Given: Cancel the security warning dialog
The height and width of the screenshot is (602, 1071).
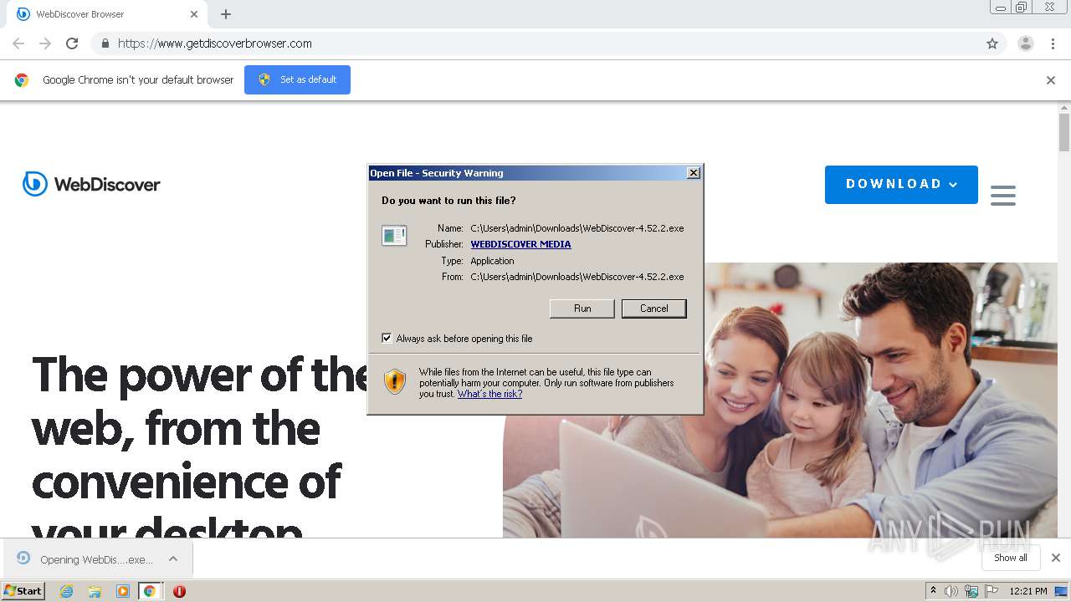Looking at the screenshot, I should click(654, 309).
